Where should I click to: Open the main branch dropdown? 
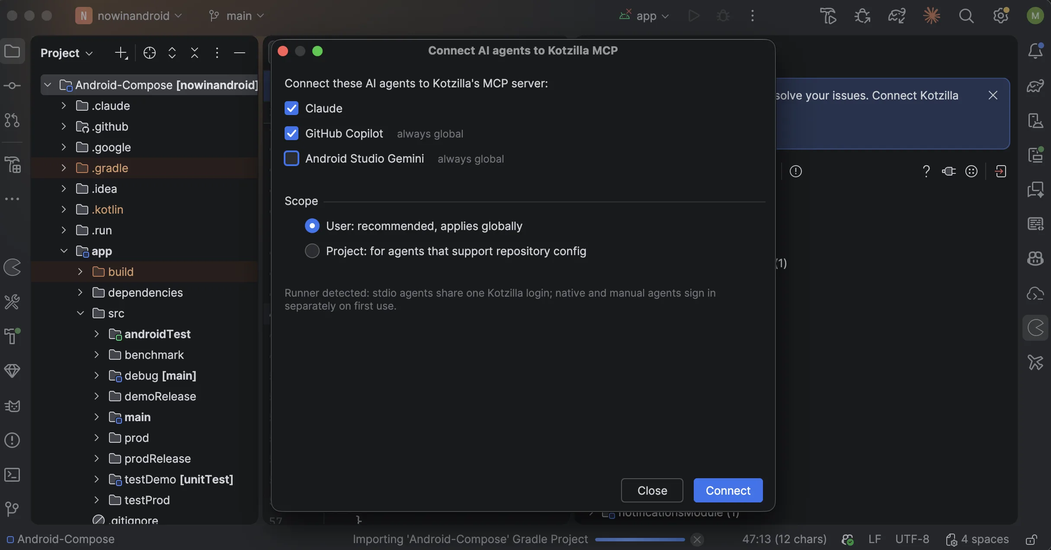pyautogui.click(x=236, y=16)
